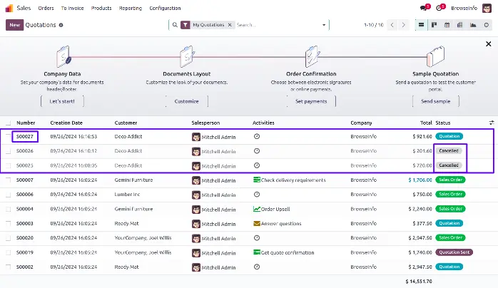The width and height of the screenshot is (498, 288).
Task: Select all rows with header checkbox
Action: (9, 123)
